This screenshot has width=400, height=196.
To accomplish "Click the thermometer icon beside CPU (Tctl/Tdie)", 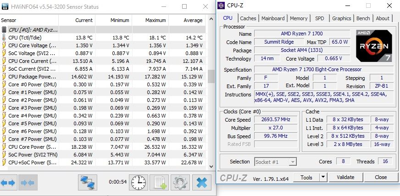I will point(4,38).
